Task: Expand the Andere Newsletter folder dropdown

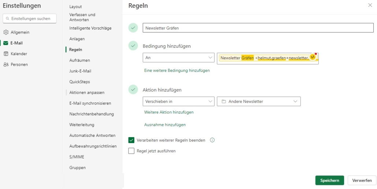Action: click(x=259, y=101)
